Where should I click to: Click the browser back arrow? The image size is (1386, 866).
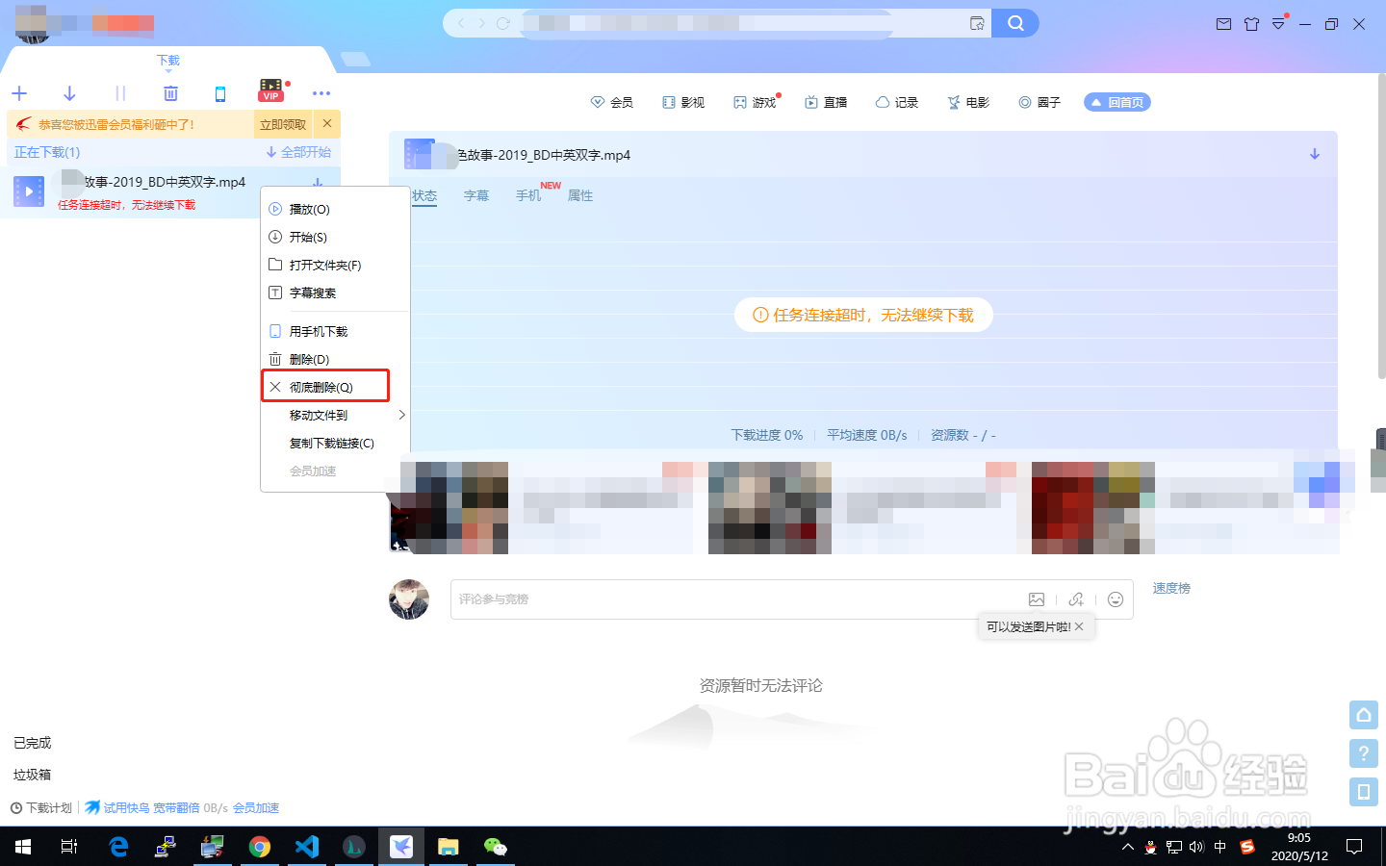pos(461,23)
